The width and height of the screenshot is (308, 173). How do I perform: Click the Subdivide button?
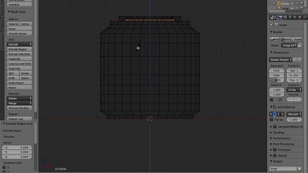tap(19, 59)
